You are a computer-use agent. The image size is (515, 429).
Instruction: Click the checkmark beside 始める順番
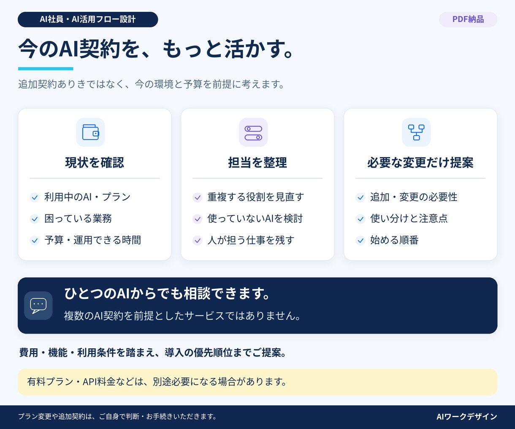[360, 240]
